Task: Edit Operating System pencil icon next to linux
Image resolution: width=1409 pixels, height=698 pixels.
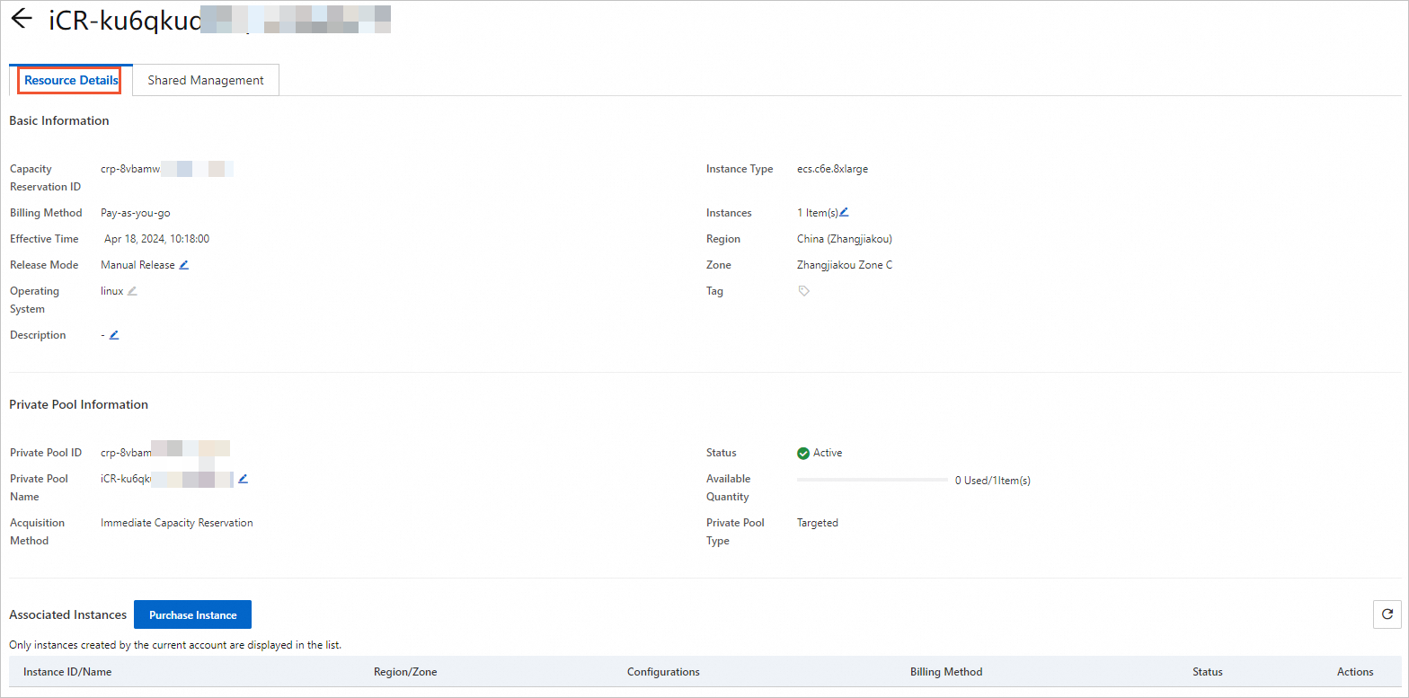Action: [132, 291]
